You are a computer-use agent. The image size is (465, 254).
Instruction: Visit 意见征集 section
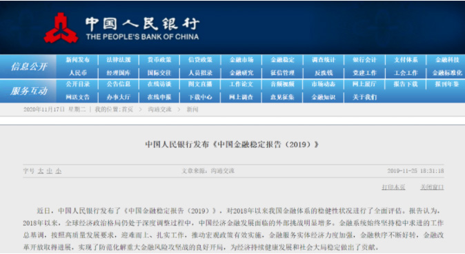(x=282, y=97)
